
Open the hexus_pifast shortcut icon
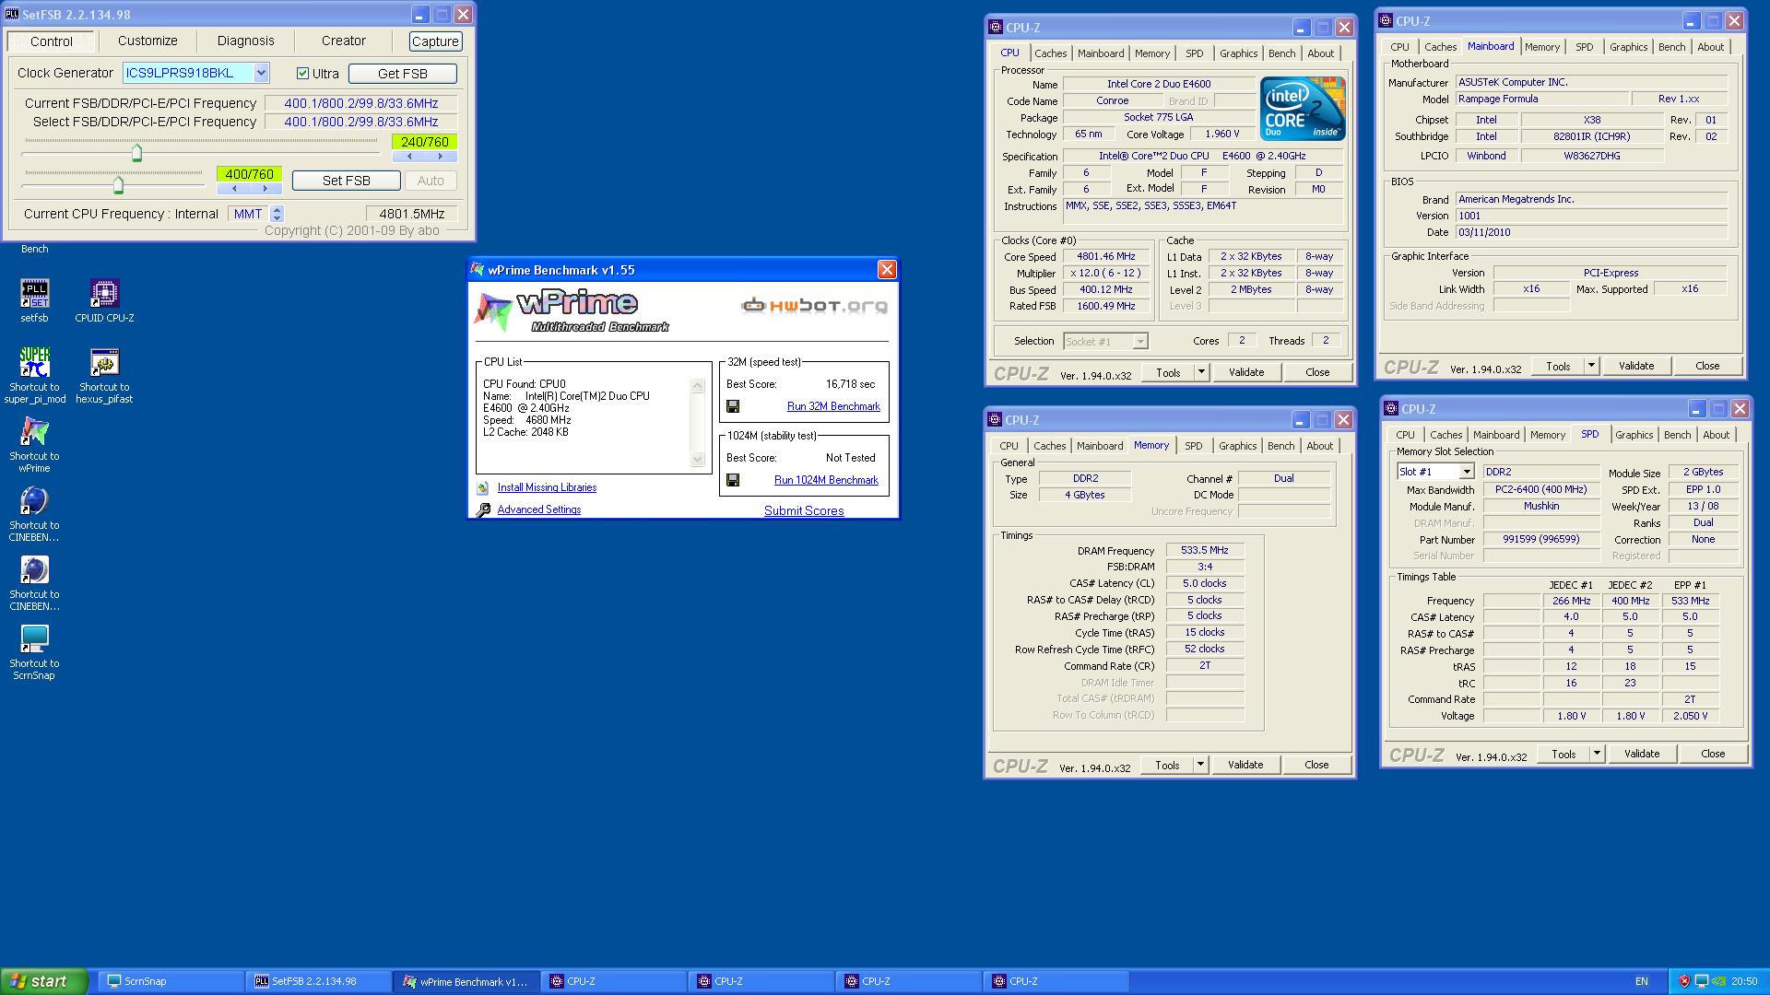pos(104,362)
